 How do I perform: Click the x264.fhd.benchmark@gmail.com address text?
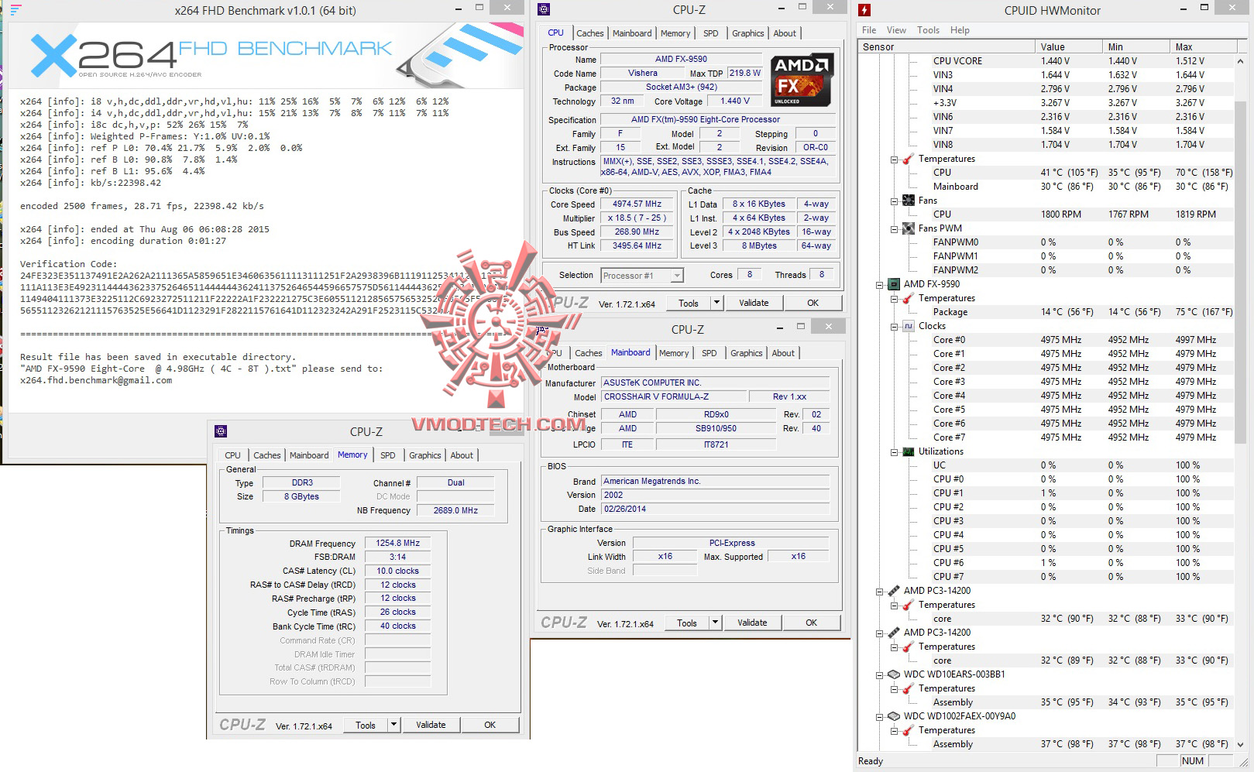[x=96, y=380]
